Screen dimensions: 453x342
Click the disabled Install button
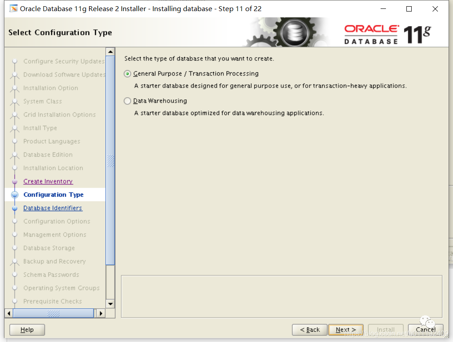point(385,330)
